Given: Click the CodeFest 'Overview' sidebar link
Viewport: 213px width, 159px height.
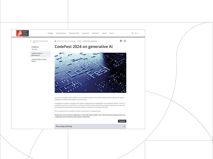Looking at the screenshot, I should click(x=34, y=49).
